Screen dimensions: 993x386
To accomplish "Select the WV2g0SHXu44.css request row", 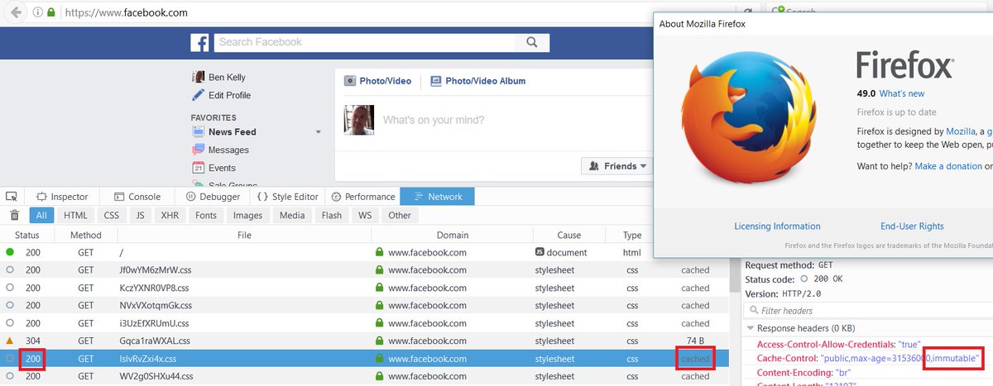I will tap(364, 377).
